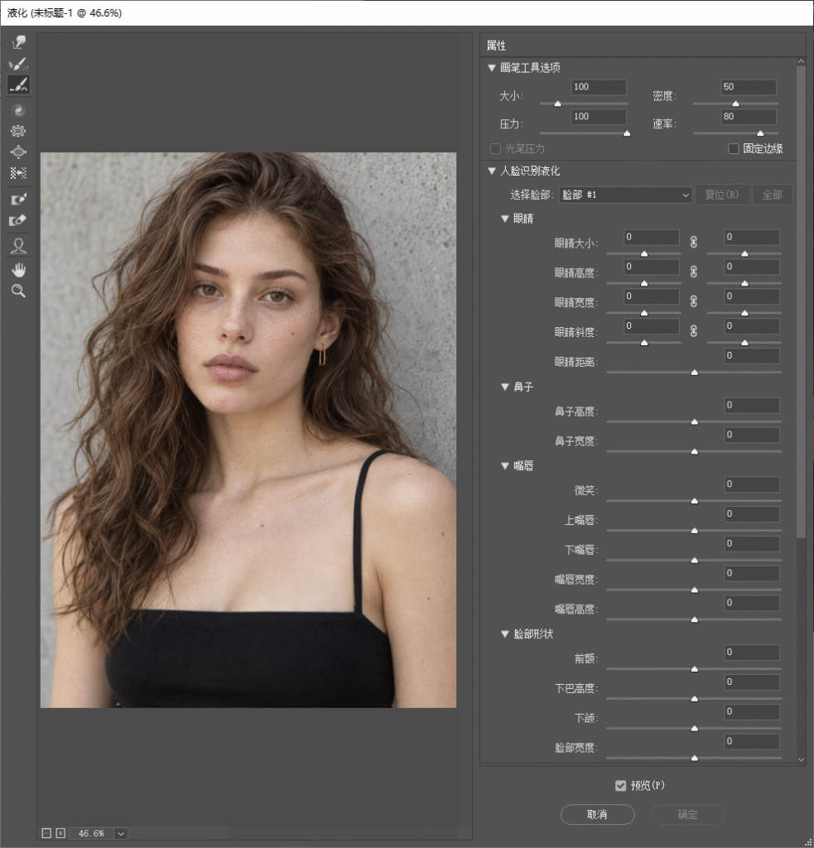Select the Face tool
Screen dimensions: 814x848
point(18,246)
